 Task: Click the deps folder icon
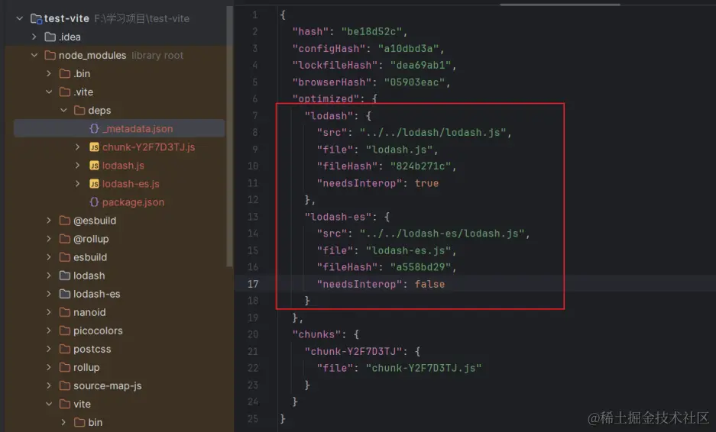[79, 110]
